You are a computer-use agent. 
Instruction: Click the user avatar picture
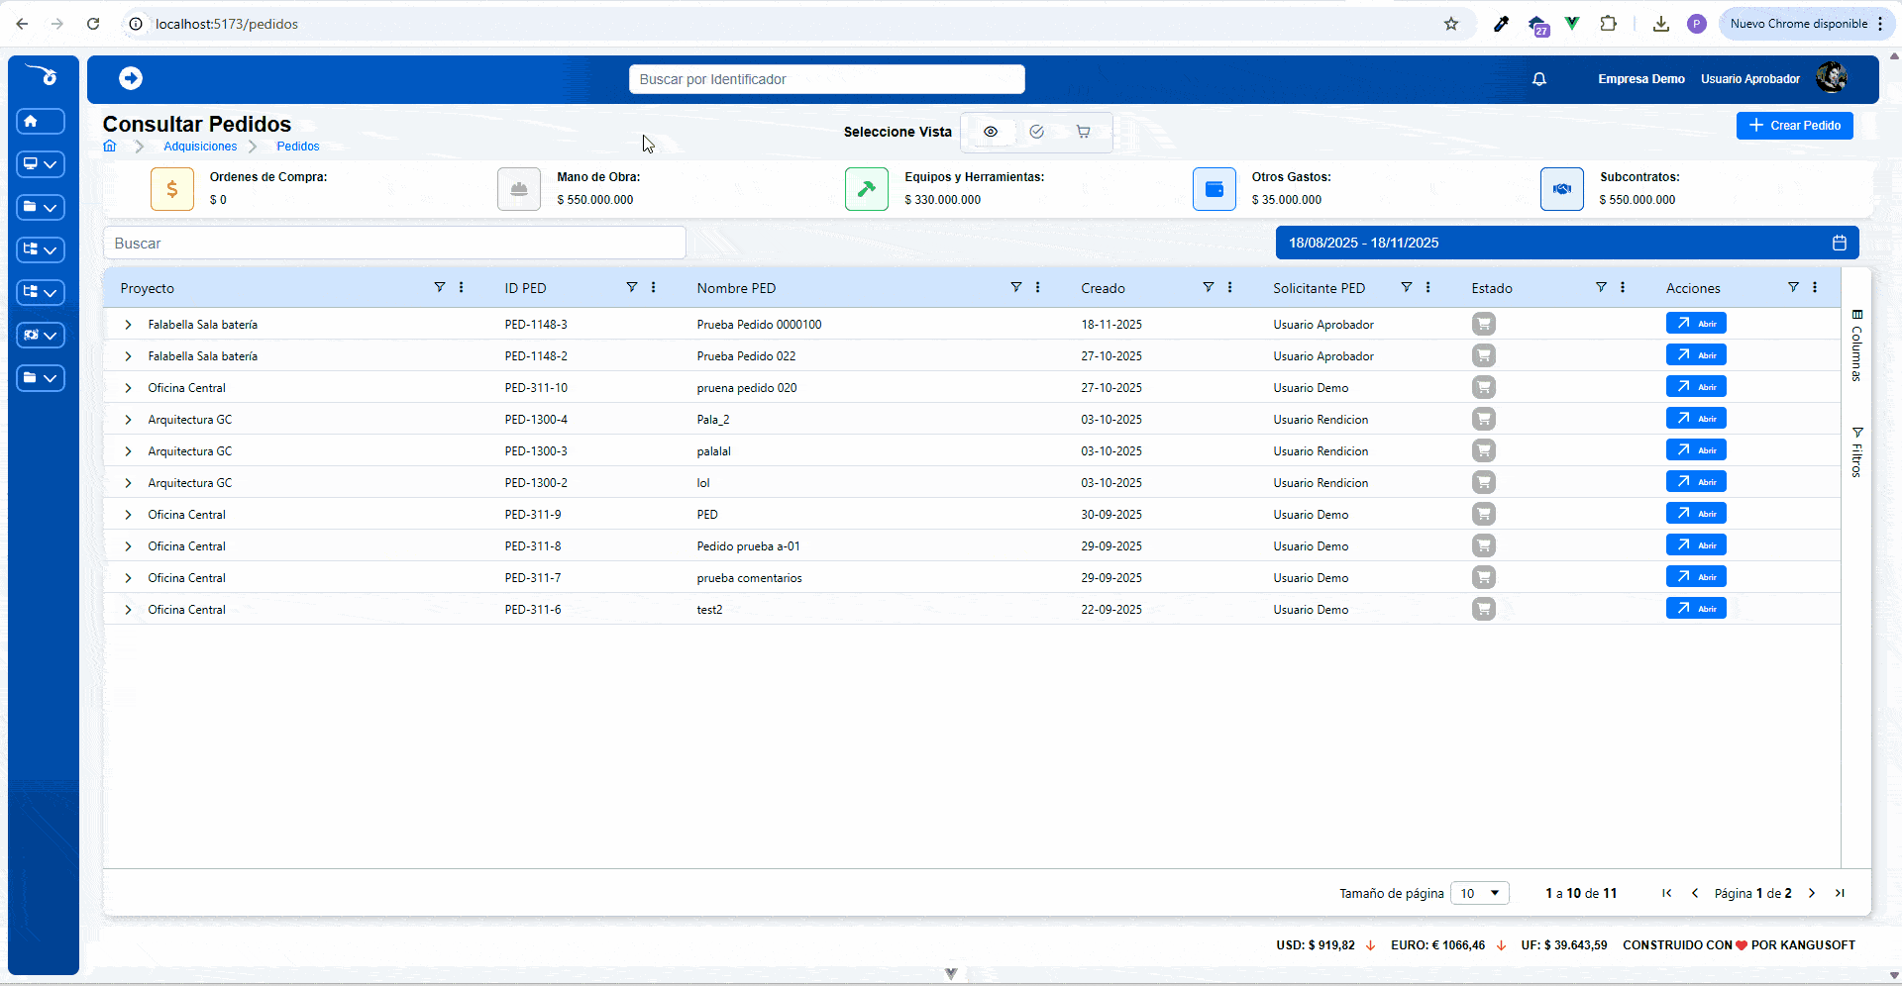pyautogui.click(x=1831, y=78)
